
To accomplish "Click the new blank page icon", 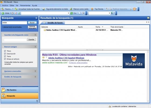I will pyautogui.click(x=80, y=13).
